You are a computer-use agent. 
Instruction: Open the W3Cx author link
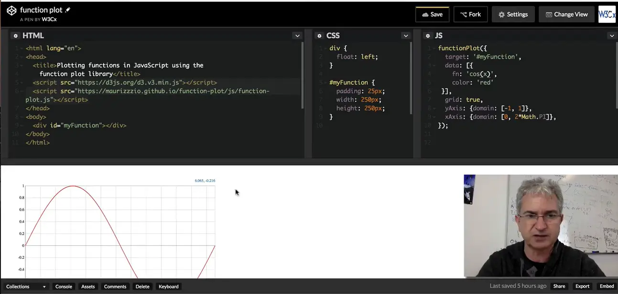[x=49, y=20]
